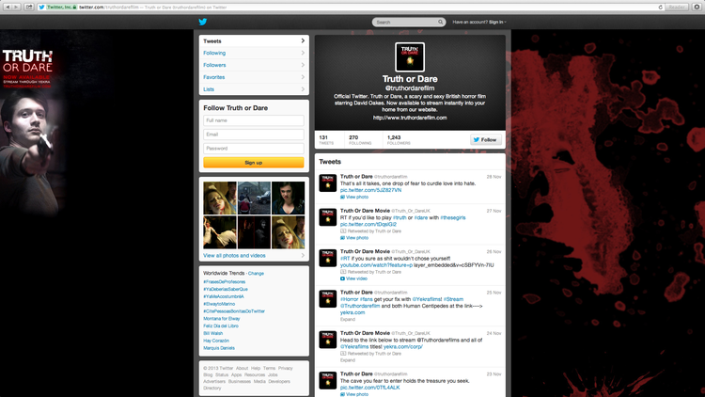Open the yekra.com link in 25 Nov tweet
Viewport: 705px width, 397px height.
(352, 312)
